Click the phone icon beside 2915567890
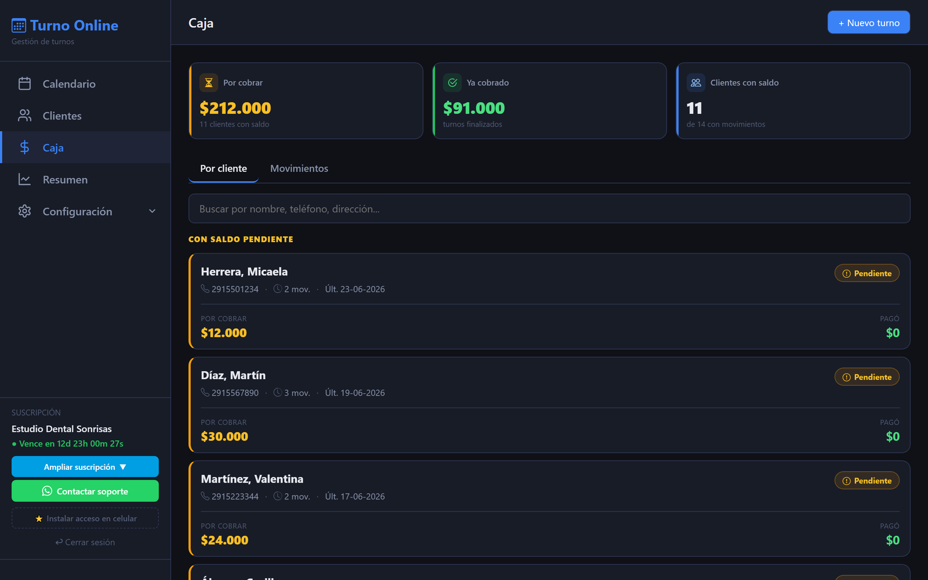 point(205,393)
